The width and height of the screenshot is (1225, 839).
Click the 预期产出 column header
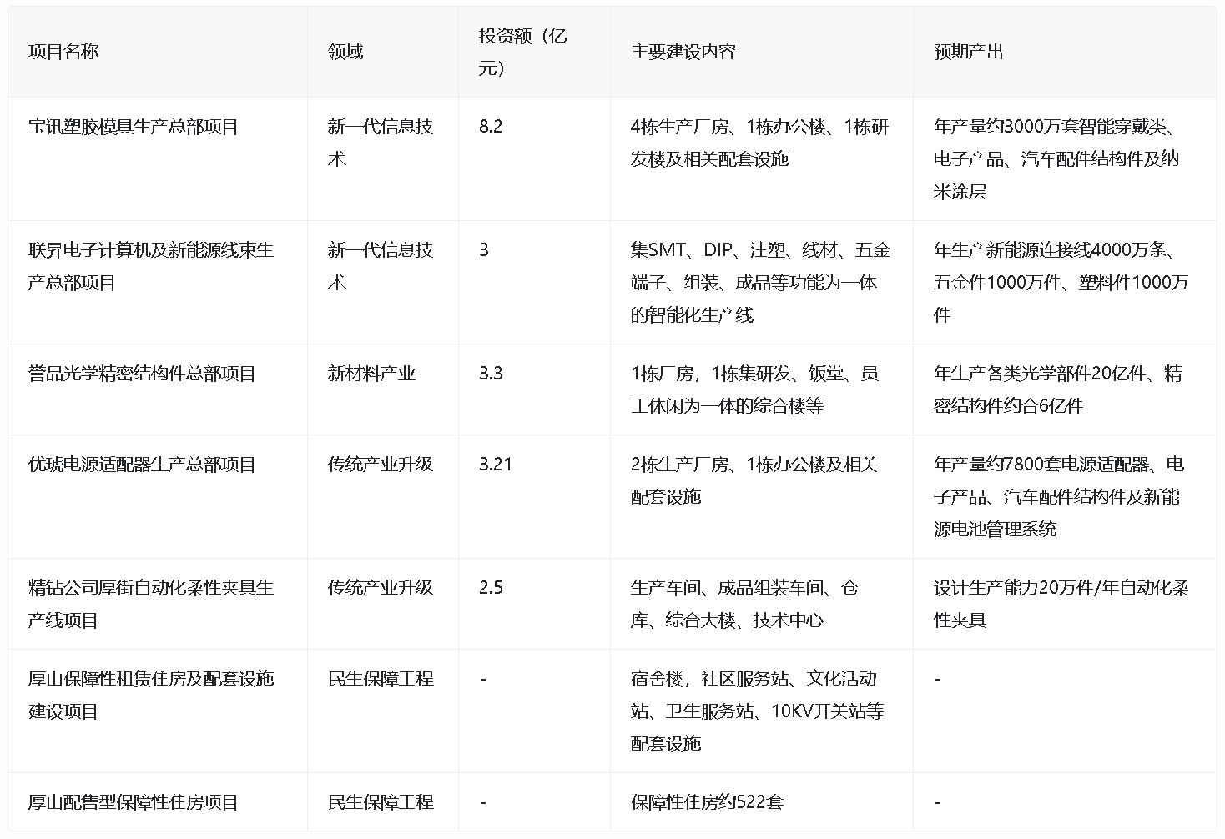pos(968,52)
